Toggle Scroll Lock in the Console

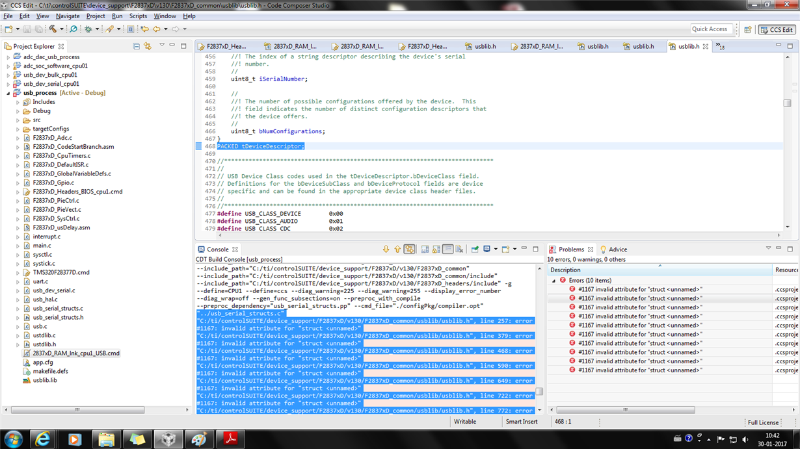[x=436, y=250]
